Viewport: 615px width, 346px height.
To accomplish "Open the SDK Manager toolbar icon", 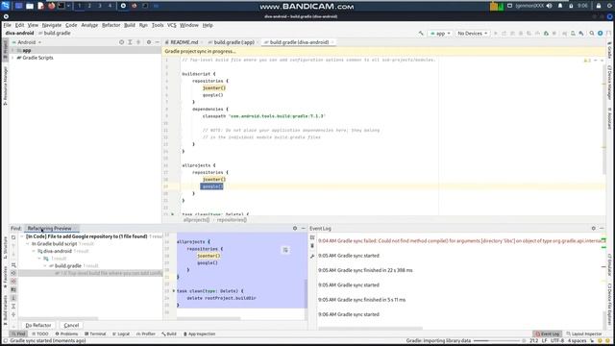I will click(x=580, y=34).
